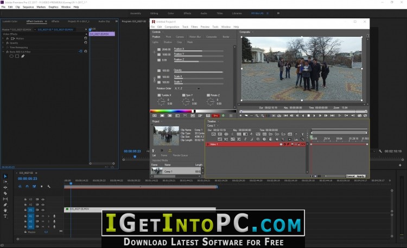Select the Type tool

[x=5, y=216]
